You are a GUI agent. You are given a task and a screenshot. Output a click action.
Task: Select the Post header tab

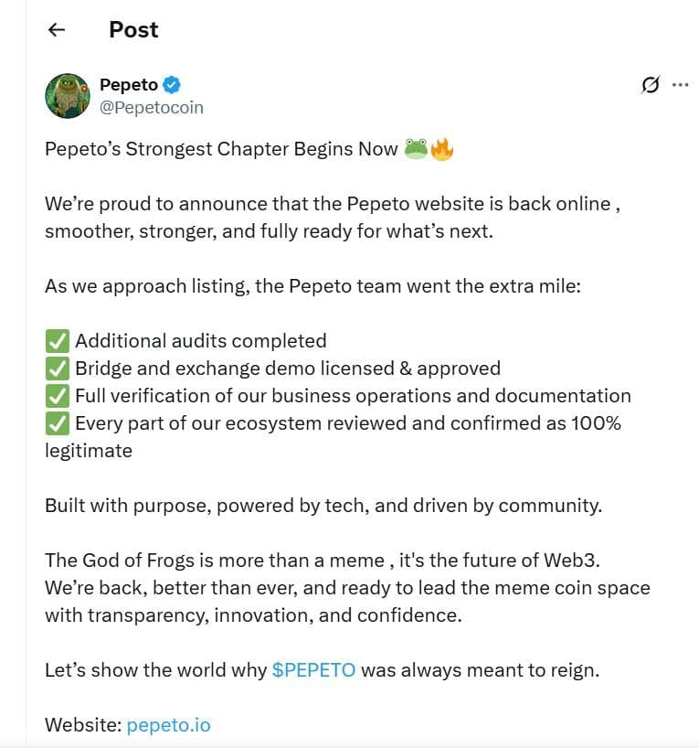pos(132,29)
